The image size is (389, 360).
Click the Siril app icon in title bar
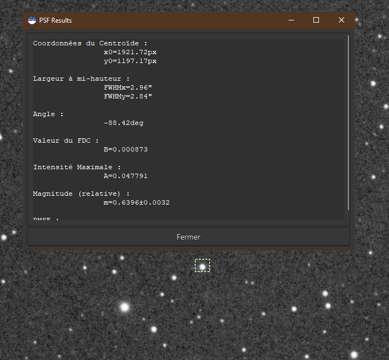(x=32, y=20)
